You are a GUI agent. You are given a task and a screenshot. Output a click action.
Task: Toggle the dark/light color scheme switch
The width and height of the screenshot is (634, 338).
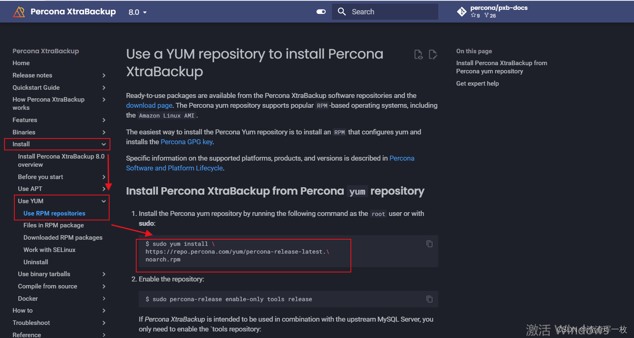click(x=321, y=12)
